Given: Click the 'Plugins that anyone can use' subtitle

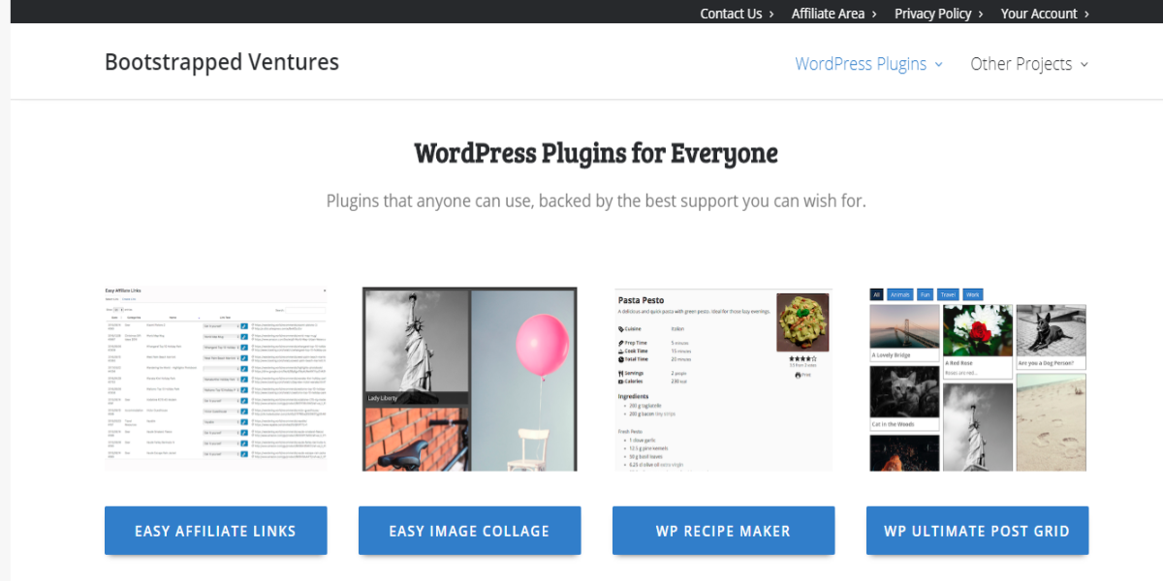Looking at the screenshot, I should (x=596, y=201).
